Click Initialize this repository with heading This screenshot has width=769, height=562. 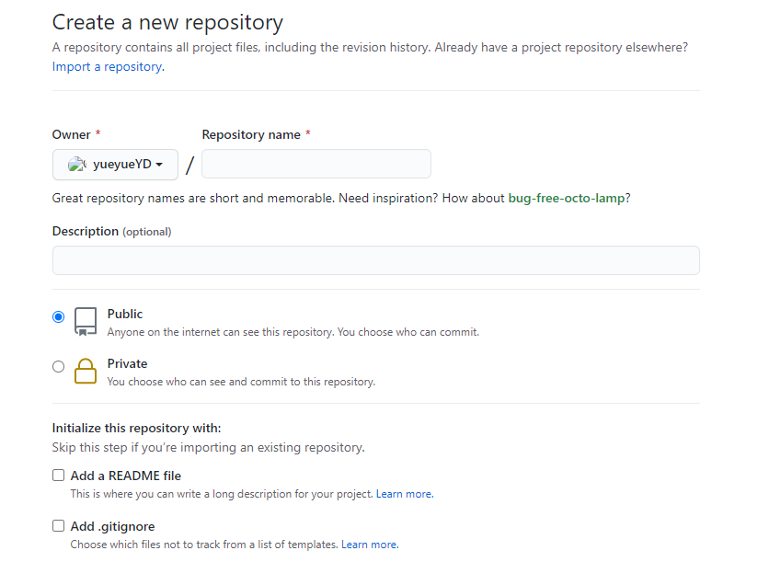coord(136,428)
